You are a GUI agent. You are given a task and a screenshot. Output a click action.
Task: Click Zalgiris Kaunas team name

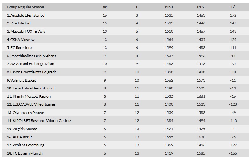click(x=25, y=129)
